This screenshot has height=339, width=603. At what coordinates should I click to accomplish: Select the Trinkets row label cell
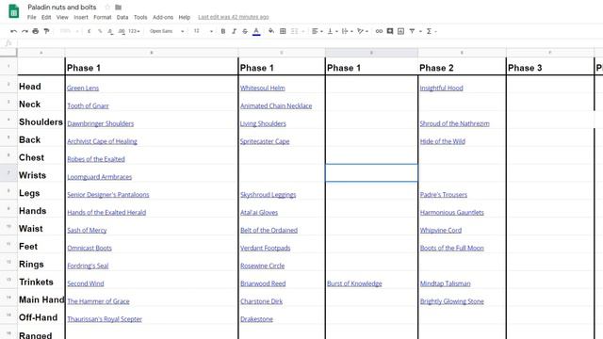point(41,282)
